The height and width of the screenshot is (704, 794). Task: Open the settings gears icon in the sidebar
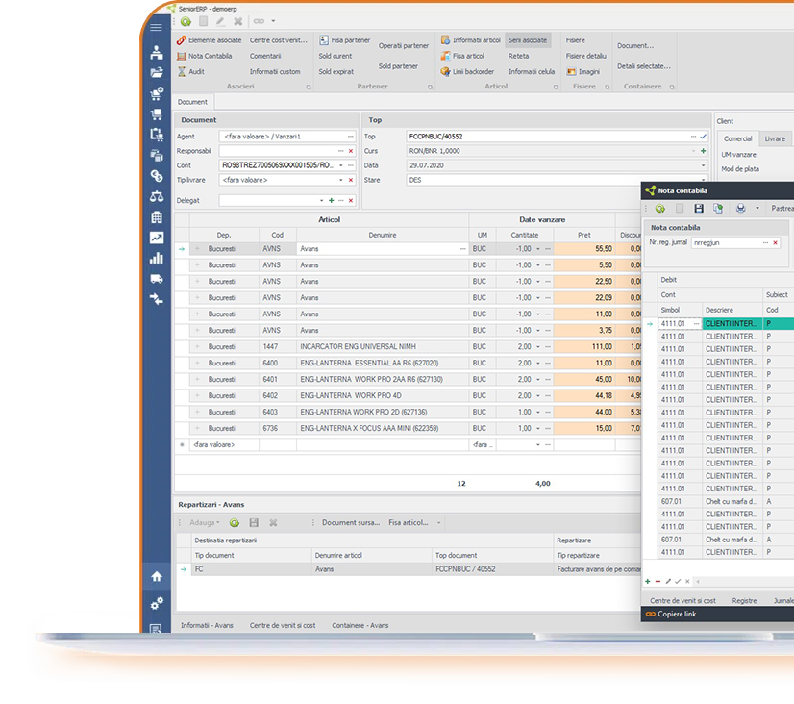pyautogui.click(x=157, y=603)
